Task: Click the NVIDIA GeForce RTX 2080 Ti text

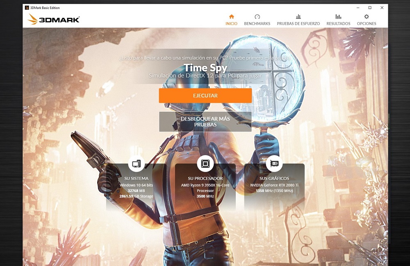Action: tap(274, 185)
